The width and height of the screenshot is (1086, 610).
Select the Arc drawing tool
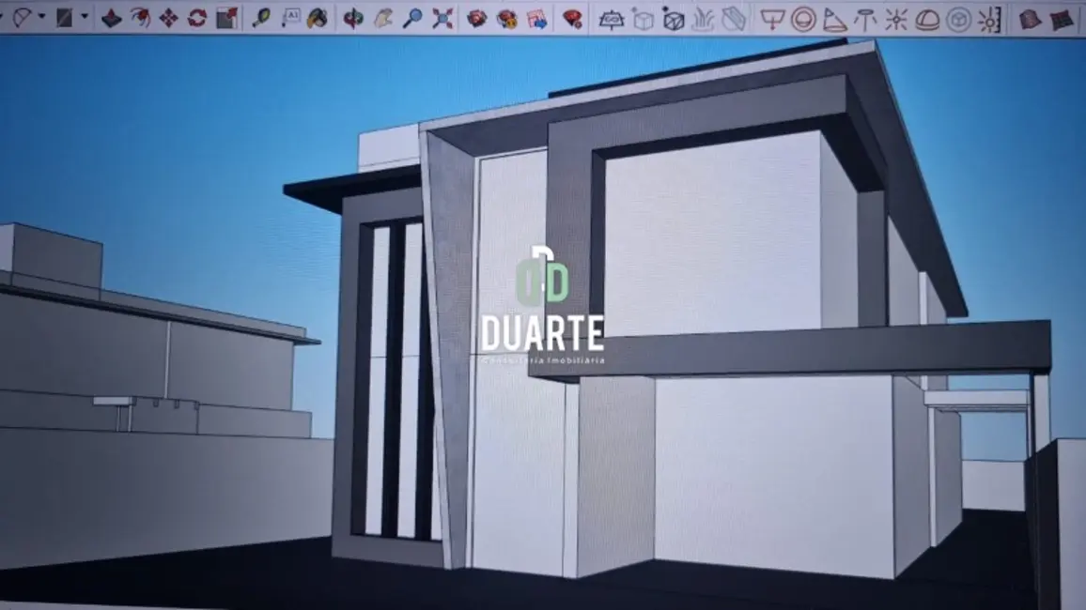tap(21, 17)
